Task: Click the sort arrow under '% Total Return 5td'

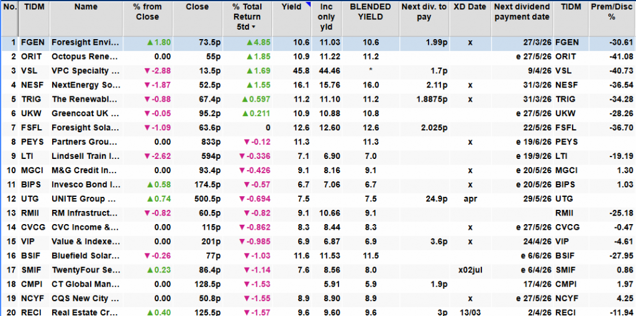Action: (253, 28)
